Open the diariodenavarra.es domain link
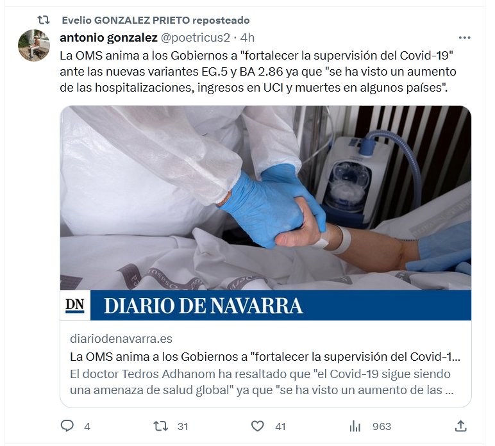 pos(121,339)
